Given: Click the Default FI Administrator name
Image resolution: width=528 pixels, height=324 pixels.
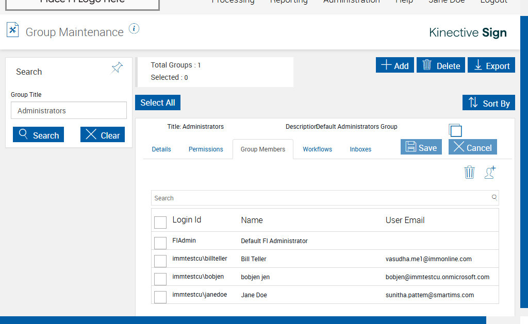Looking at the screenshot, I should (x=274, y=241).
